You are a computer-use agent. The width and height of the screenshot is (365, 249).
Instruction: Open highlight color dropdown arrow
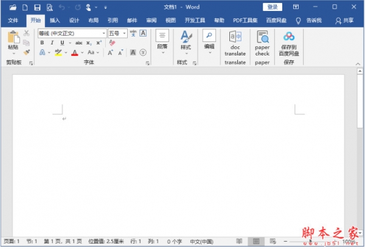(x=66, y=52)
